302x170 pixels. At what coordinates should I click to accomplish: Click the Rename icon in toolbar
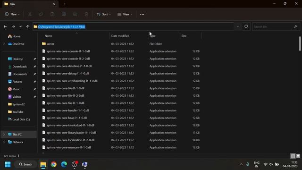tap(64, 14)
